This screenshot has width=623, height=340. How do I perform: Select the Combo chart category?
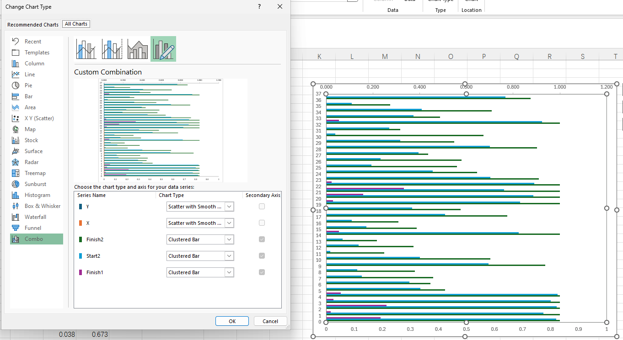click(x=37, y=239)
